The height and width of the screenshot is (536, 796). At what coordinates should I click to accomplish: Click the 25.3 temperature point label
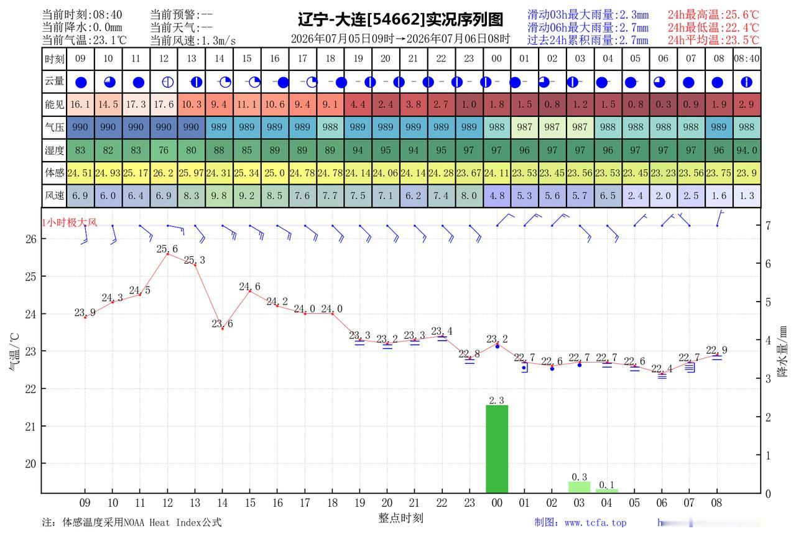pyautogui.click(x=195, y=260)
